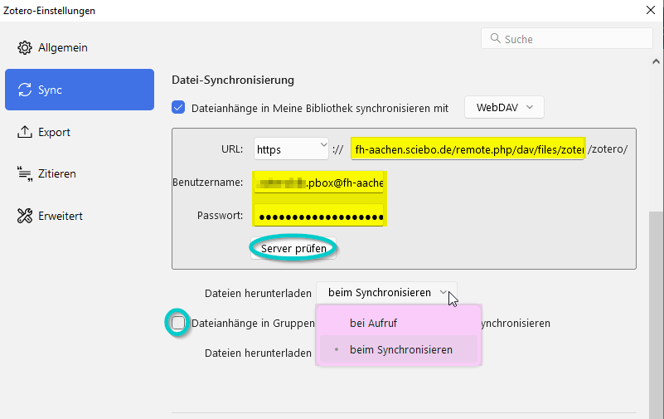Select the Sync settings pane
The image size is (664, 419).
coord(80,90)
